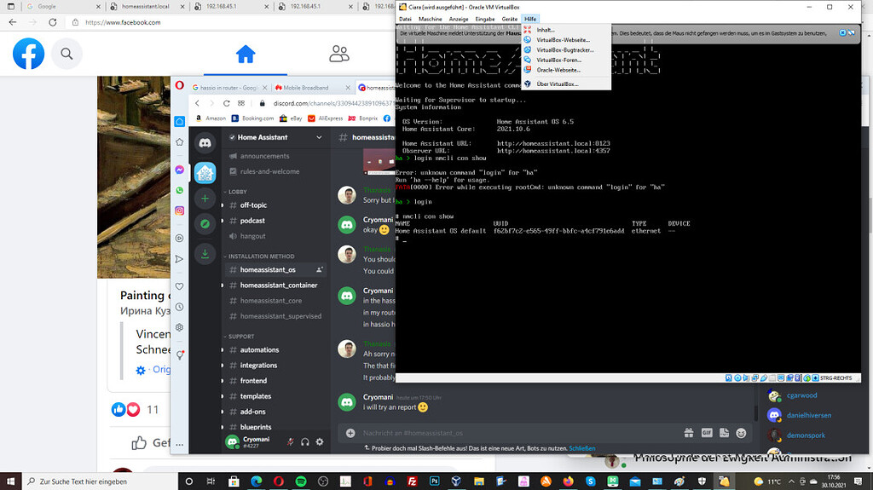The height and width of the screenshot is (490, 873).
Task: Click the Facebook search magnifier
Action: click(x=66, y=54)
